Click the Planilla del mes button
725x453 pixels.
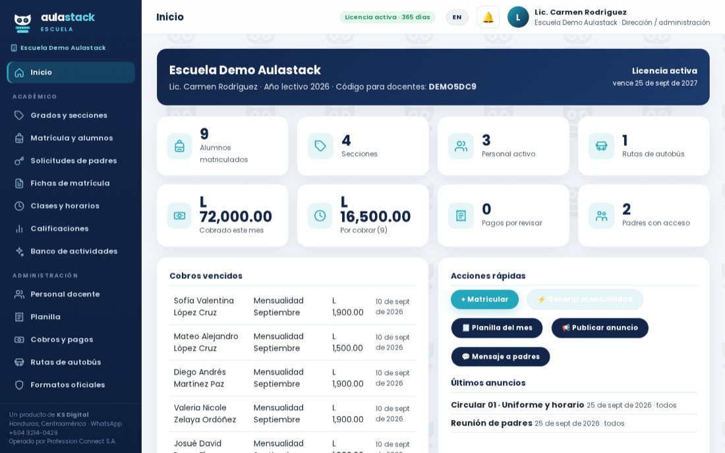[x=496, y=328]
